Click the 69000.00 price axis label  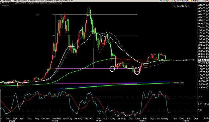coord(204,5)
